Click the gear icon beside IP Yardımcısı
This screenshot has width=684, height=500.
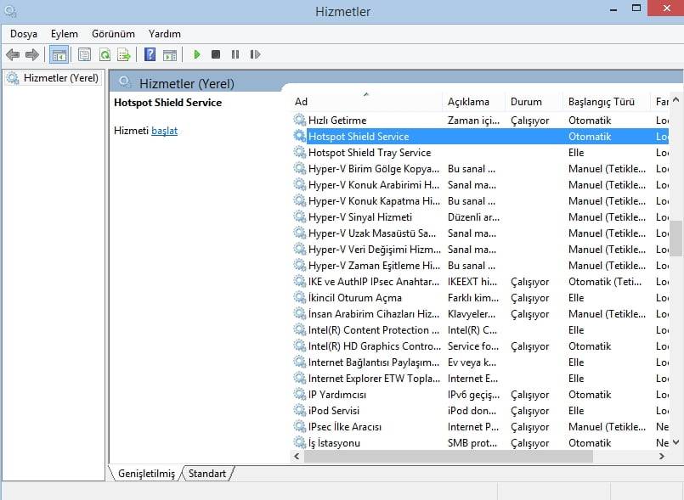pos(299,394)
